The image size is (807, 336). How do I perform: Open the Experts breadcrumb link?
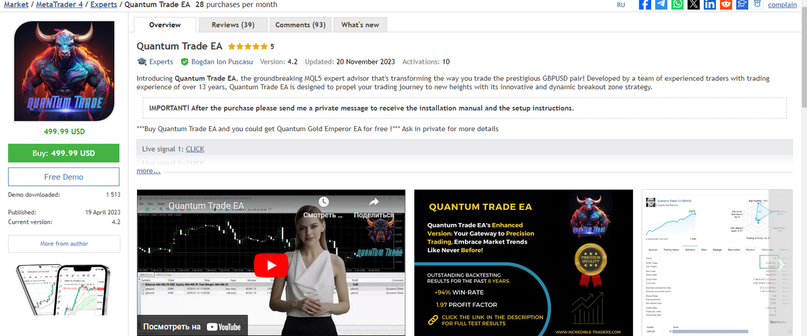(x=104, y=4)
